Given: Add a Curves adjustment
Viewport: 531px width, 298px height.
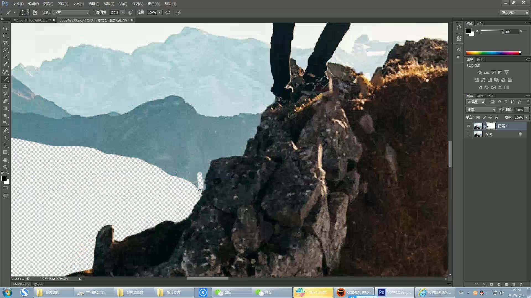Looking at the screenshot, I should coord(493,73).
